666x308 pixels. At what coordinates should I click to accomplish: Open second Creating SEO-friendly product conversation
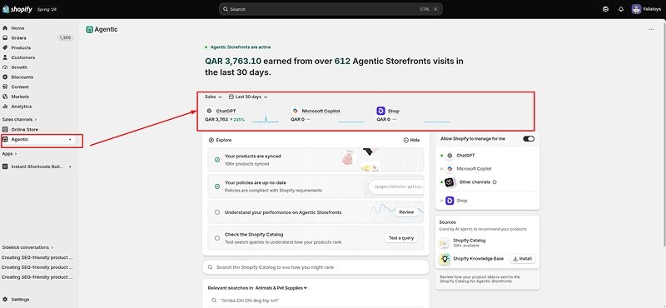click(37, 267)
